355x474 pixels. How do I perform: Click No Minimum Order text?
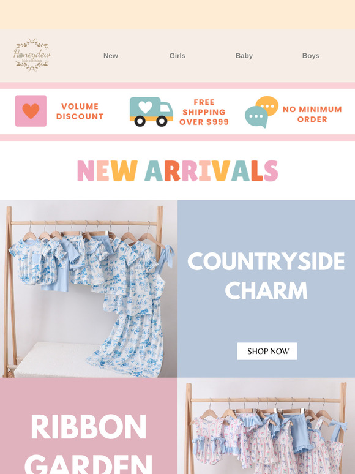point(312,114)
